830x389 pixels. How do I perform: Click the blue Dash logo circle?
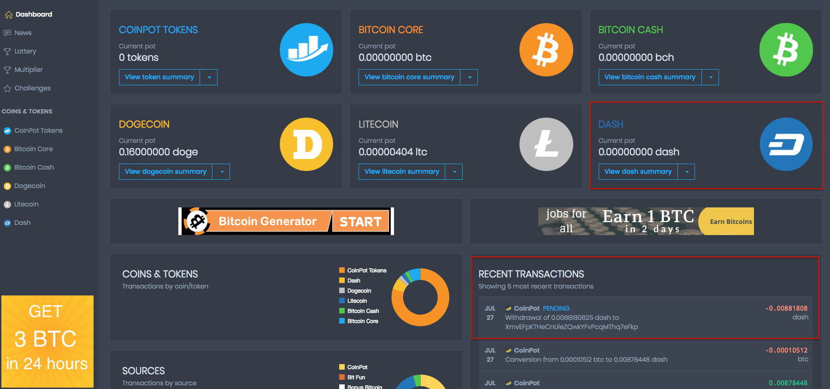click(786, 144)
